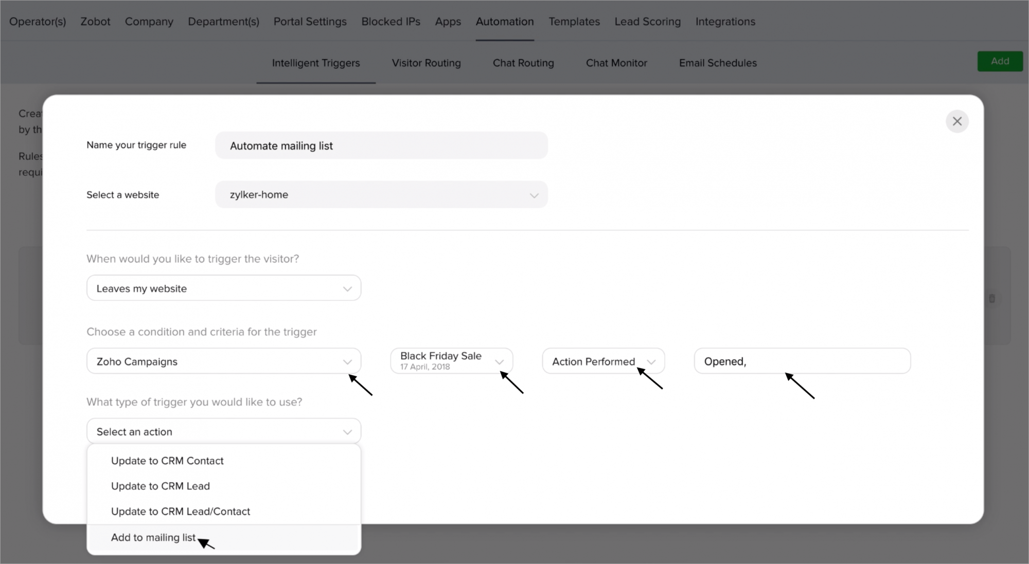Switch to Blocked IPs tab
Viewport: 1029px width, 564px height.
point(391,22)
